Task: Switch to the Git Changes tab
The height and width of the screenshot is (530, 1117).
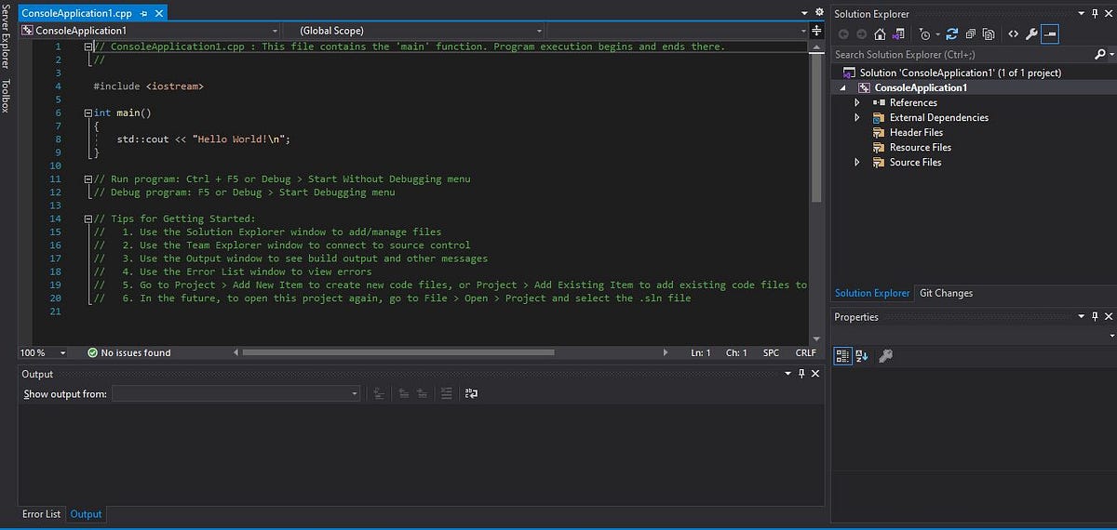Action: coord(946,293)
